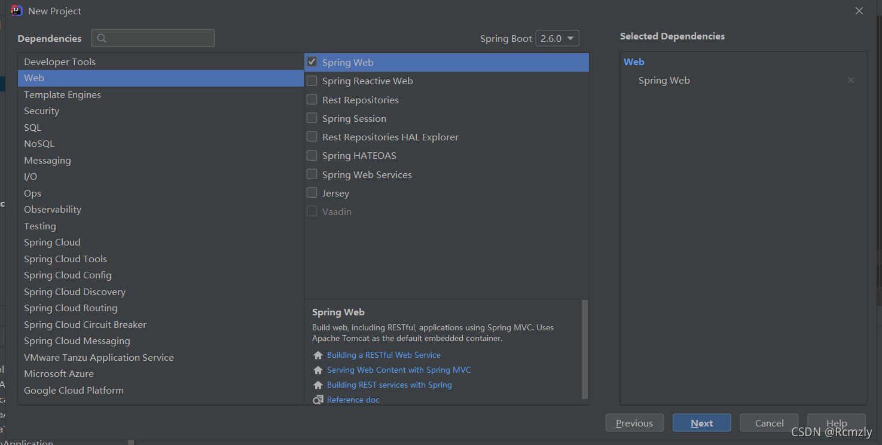Select the Spring Cloud category

[161, 243]
